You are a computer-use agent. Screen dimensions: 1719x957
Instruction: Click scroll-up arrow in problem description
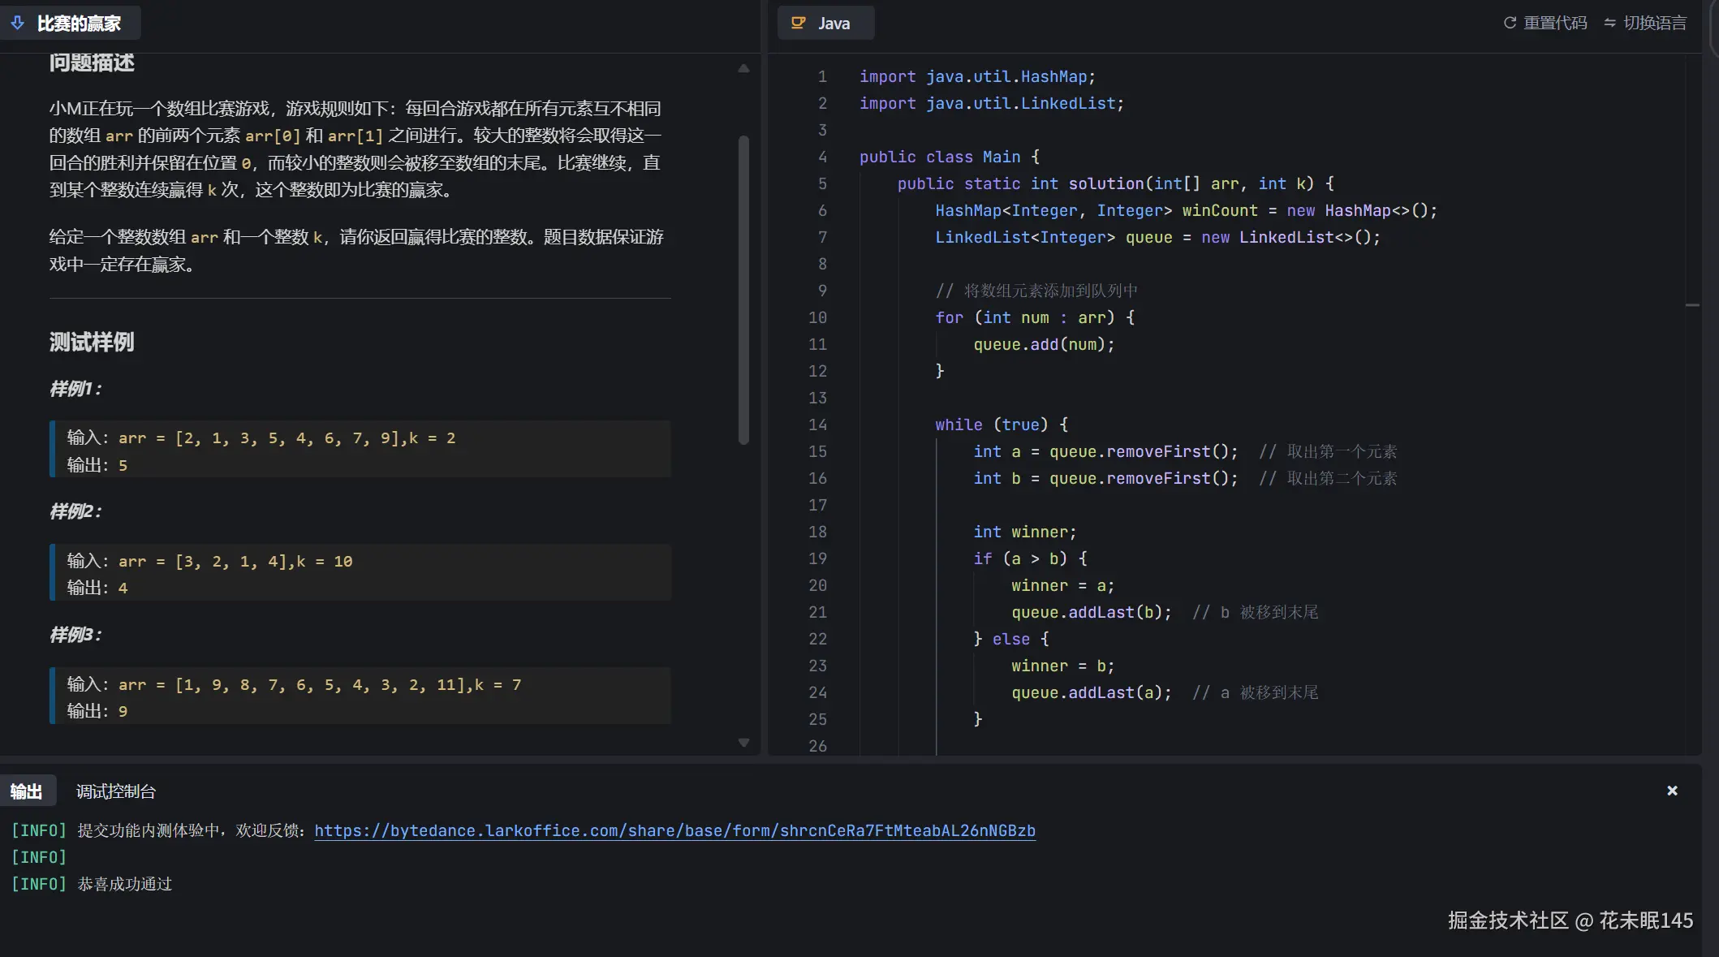[743, 69]
